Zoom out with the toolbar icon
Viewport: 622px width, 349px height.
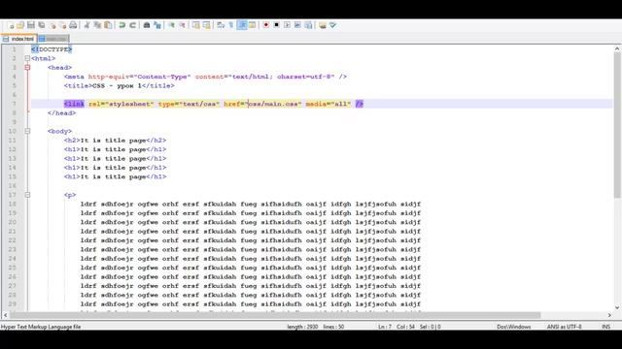(x=182, y=25)
